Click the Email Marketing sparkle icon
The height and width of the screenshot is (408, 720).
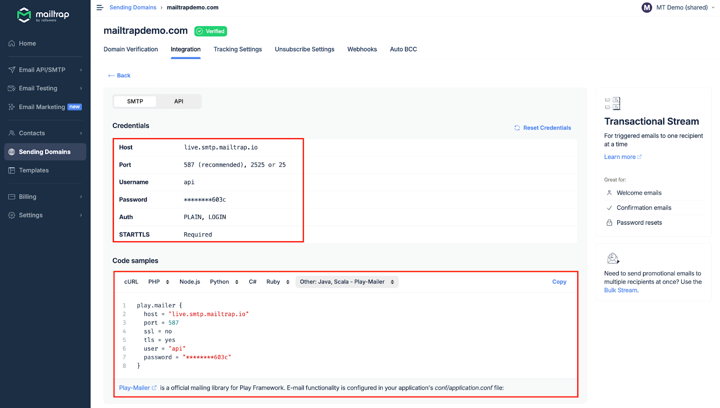(12, 107)
